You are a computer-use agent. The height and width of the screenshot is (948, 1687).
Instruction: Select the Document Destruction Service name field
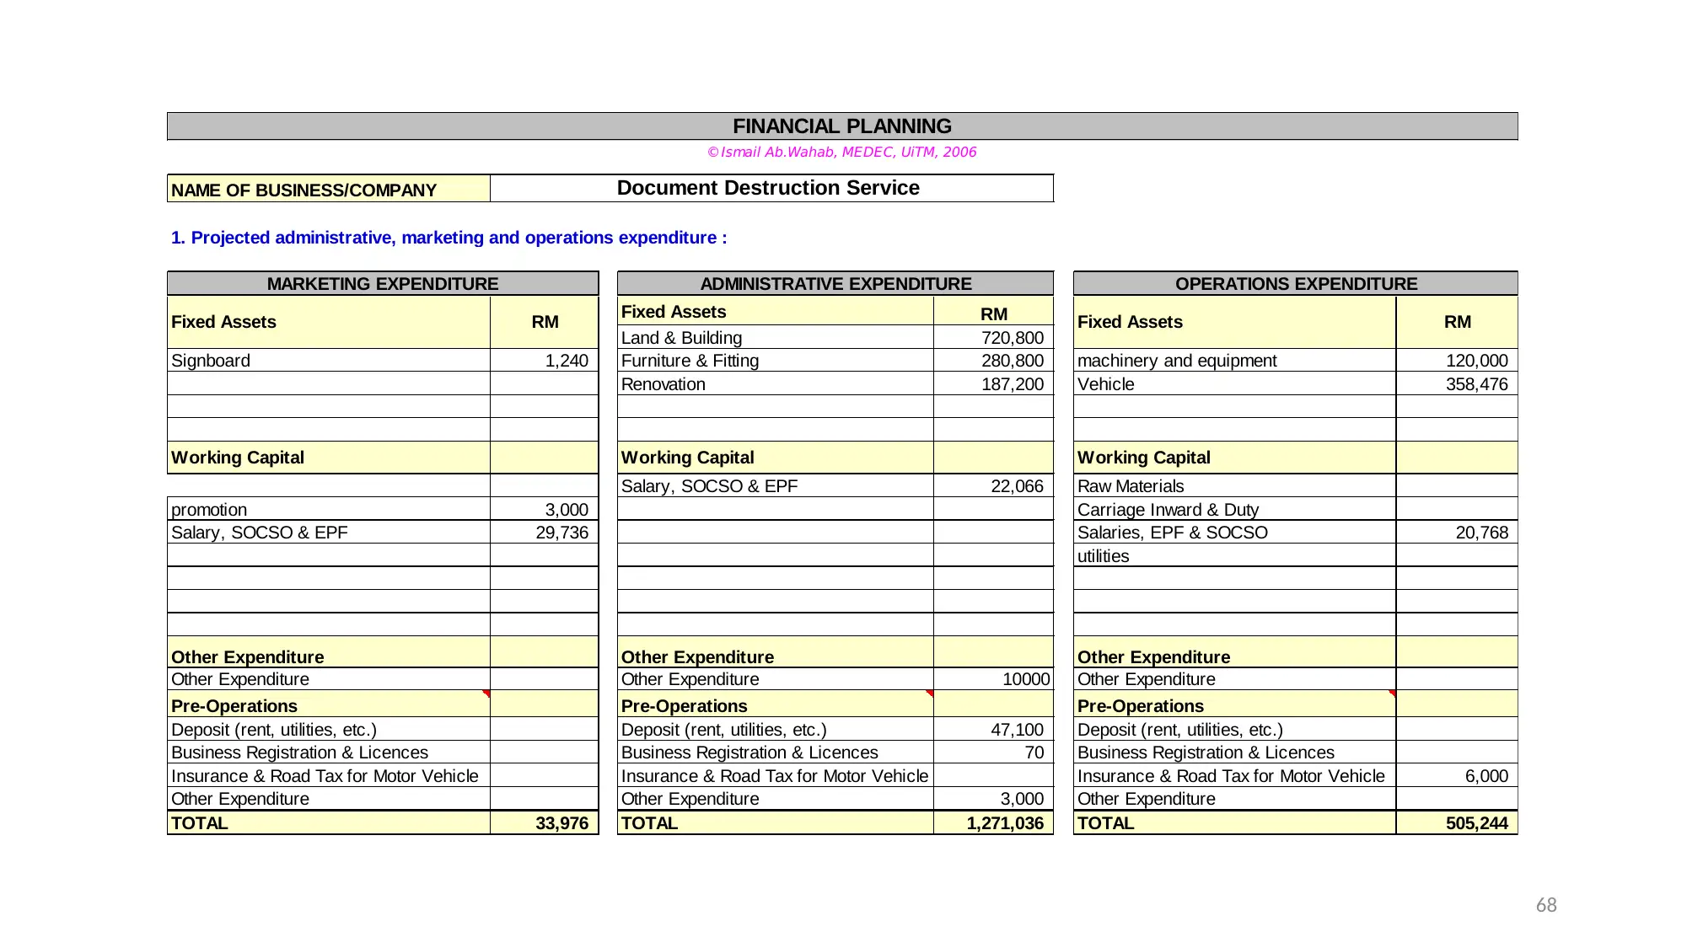771,188
